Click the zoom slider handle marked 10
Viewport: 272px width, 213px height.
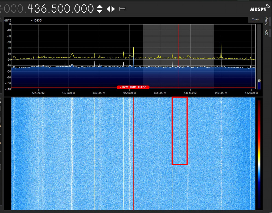coord(259,81)
